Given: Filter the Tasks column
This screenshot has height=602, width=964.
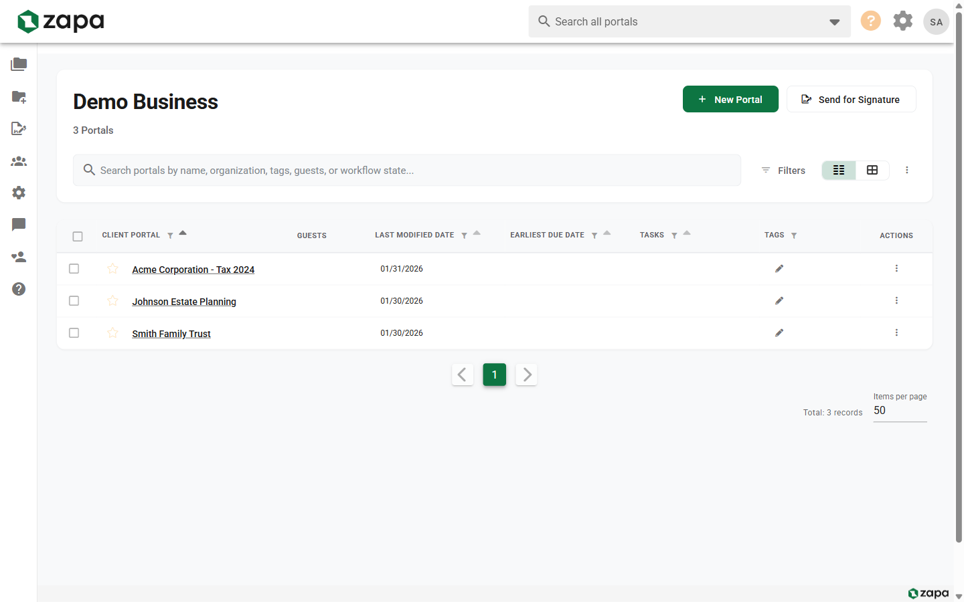Looking at the screenshot, I should 674,235.
